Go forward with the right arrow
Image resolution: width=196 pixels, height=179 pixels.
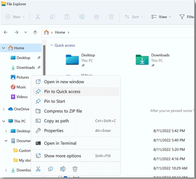[x=16, y=32]
